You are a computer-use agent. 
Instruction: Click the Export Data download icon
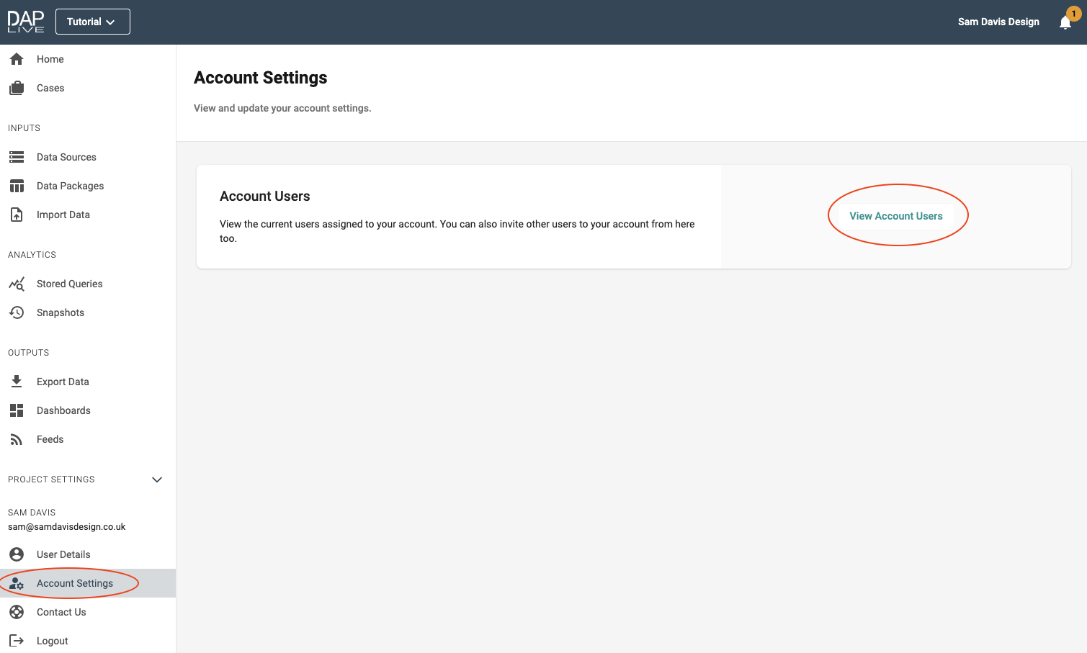click(17, 382)
